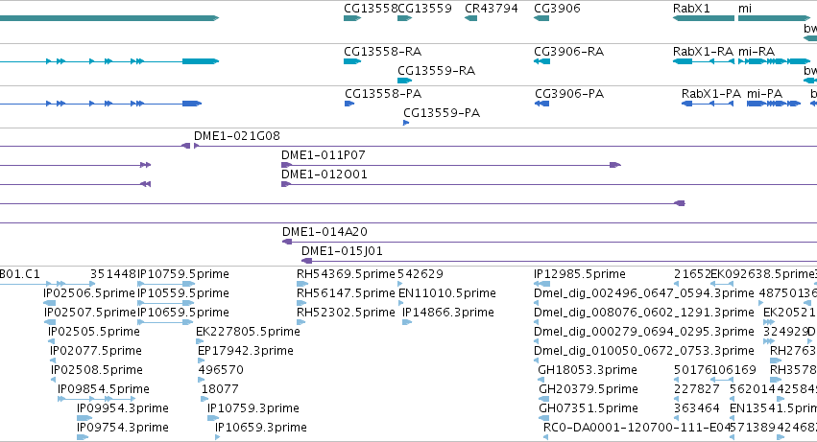
Task: Select the 542629 feature label
Action: pyautogui.click(x=421, y=274)
